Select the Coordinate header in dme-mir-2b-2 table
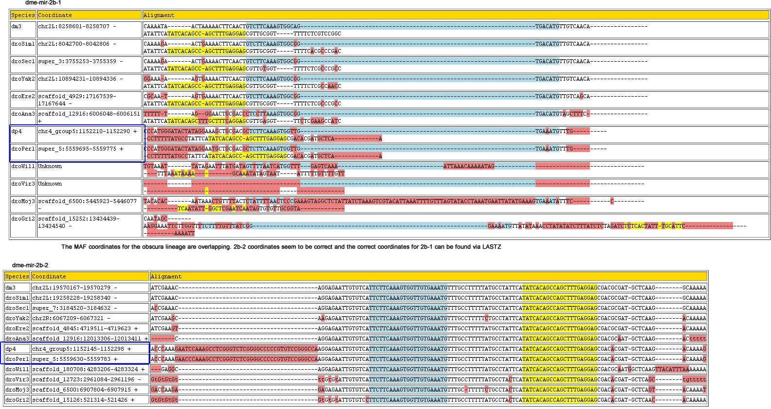The height and width of the screenshot is (409, 771). [49, 276]
